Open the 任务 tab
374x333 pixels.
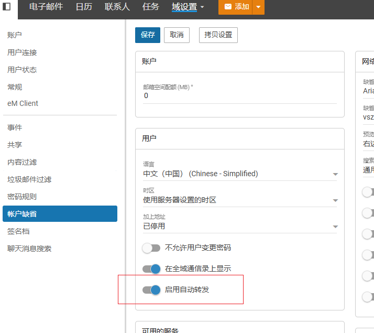(x=150, y=6)
